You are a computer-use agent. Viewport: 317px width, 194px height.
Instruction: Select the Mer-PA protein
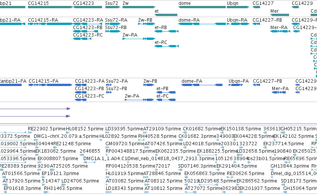(x=279, y=92)
